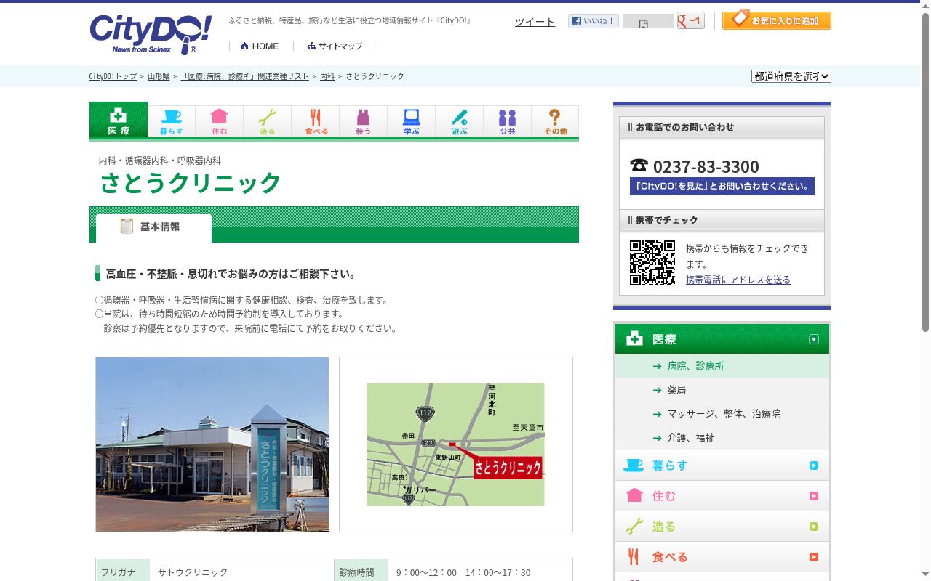The image size is (931, 581).
Task: Click the sidebar 造る wrench icon
Action: point(634,527)
